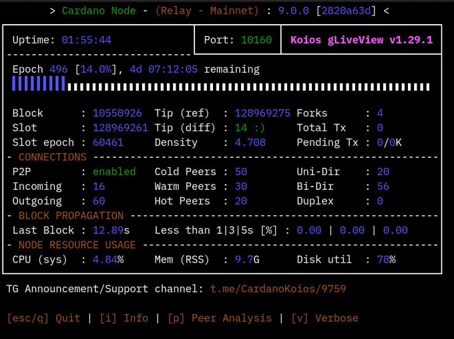
Task: Click the Mem (RSS) value 9.7G
Action: [247, 259]
